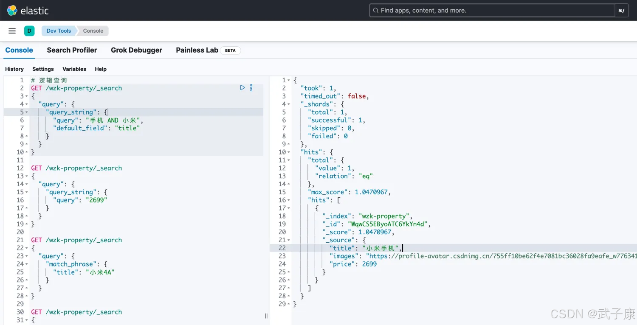
Task: Open the Painless Lab tab
Action: pos(197,50)
